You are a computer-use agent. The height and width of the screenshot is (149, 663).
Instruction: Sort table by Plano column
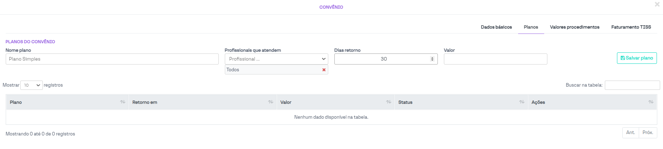(x=67, y=102)
